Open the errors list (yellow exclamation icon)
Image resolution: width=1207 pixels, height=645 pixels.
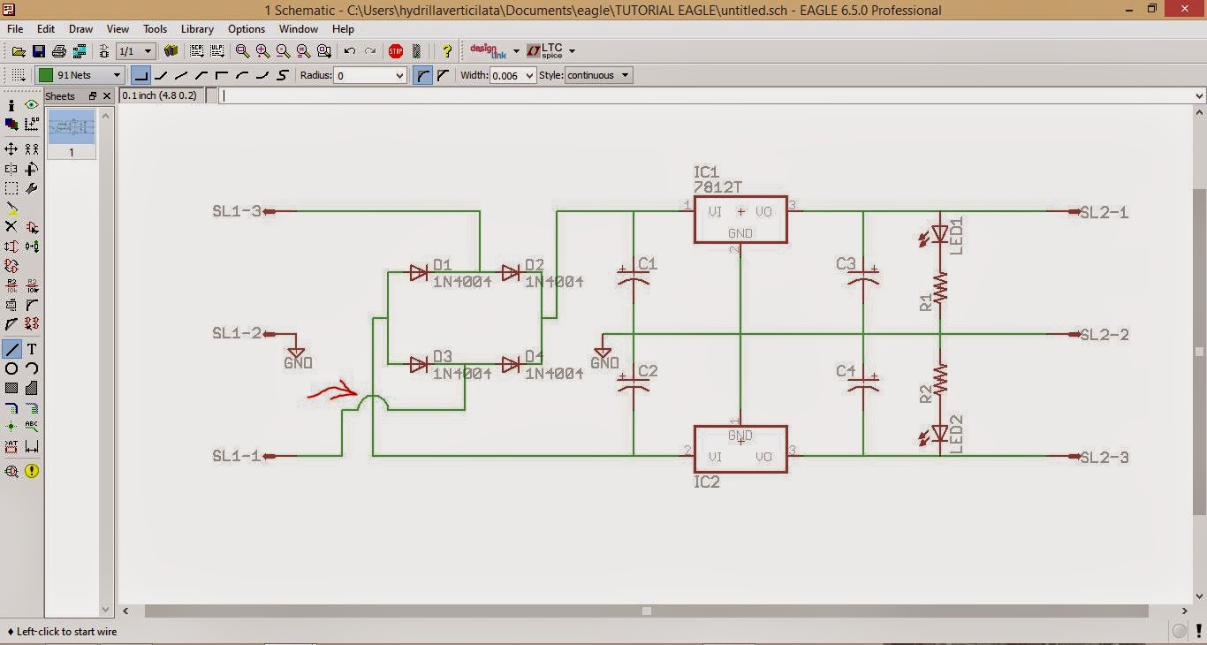click(32, 472)
